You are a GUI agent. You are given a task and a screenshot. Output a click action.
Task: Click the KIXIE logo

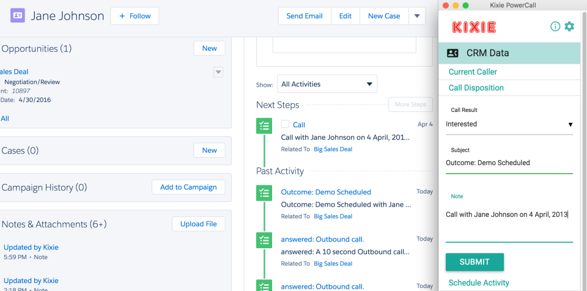pos(474,27)
